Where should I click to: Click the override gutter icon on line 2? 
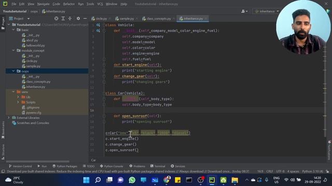point(98,31)
